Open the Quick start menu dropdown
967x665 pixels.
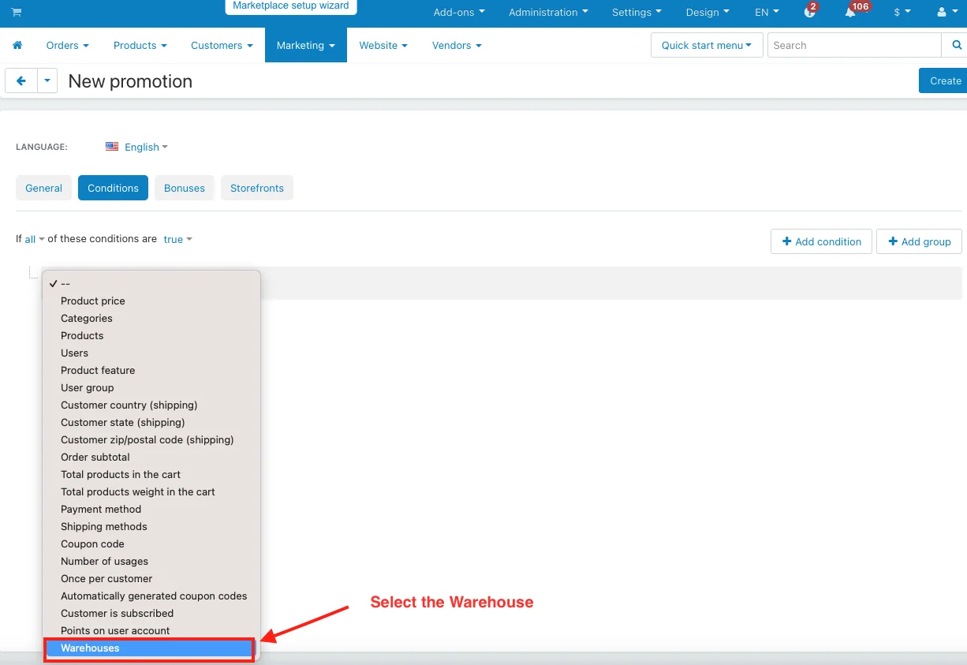[x=707, y=46]
